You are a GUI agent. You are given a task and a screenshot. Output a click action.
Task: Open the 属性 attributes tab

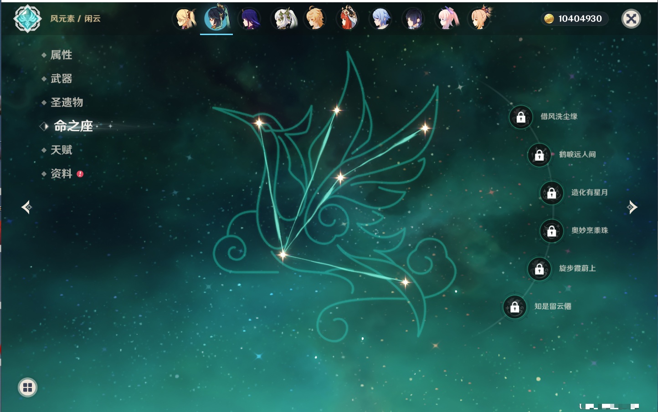pos(61,55)
